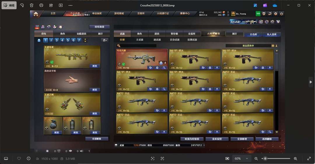Screen dimensions: 315x164
Task: Click the backpack transfer icon beside slot numbers
Action: pos(105,40)
